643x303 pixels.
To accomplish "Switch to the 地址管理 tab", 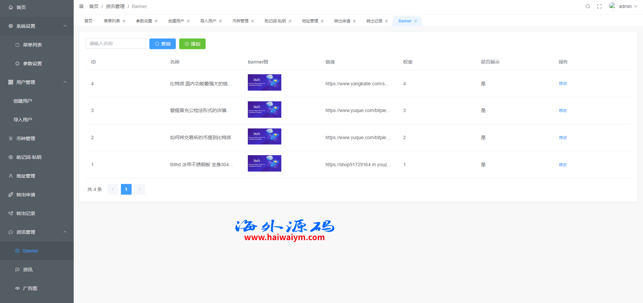I will [310, 21].
